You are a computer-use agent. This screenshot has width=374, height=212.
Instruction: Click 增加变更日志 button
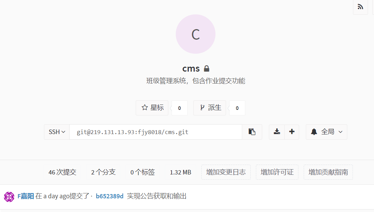(x=226, y=172)
